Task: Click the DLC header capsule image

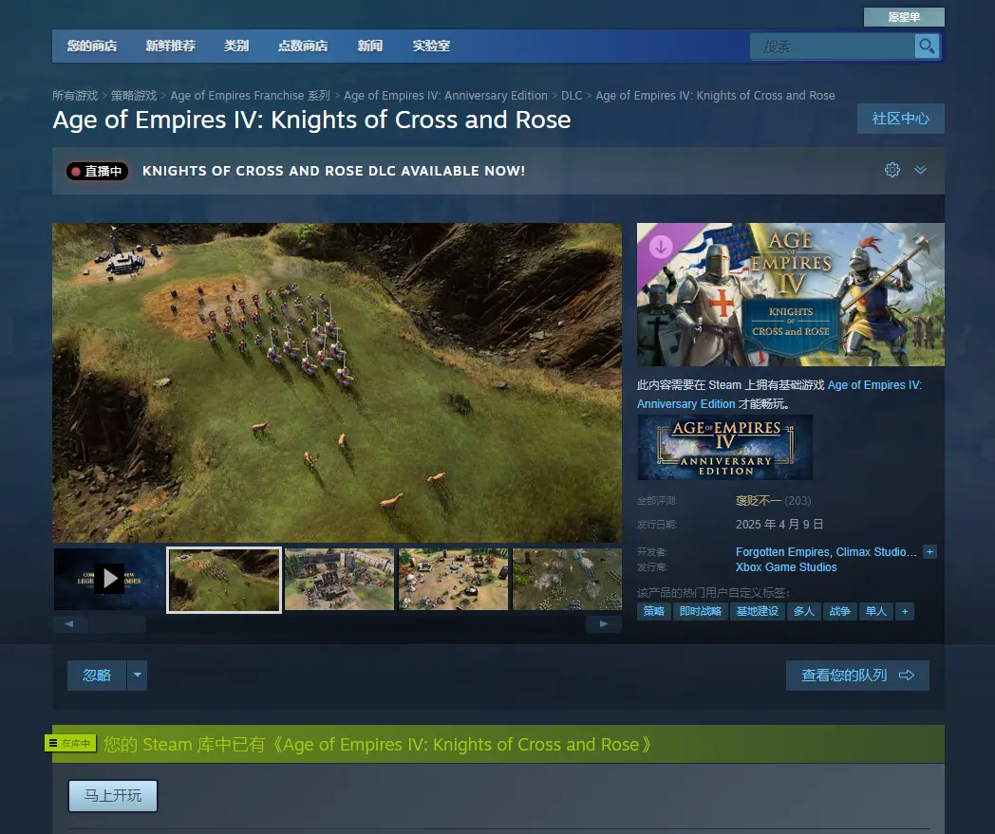Action: [x=791, y=294]
